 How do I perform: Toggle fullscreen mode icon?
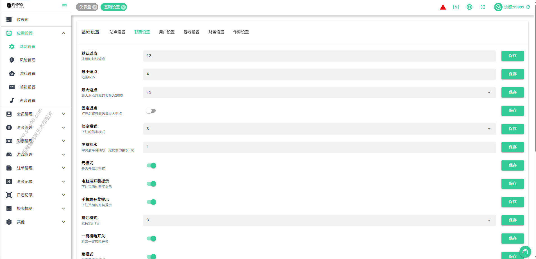pos(482,7)
